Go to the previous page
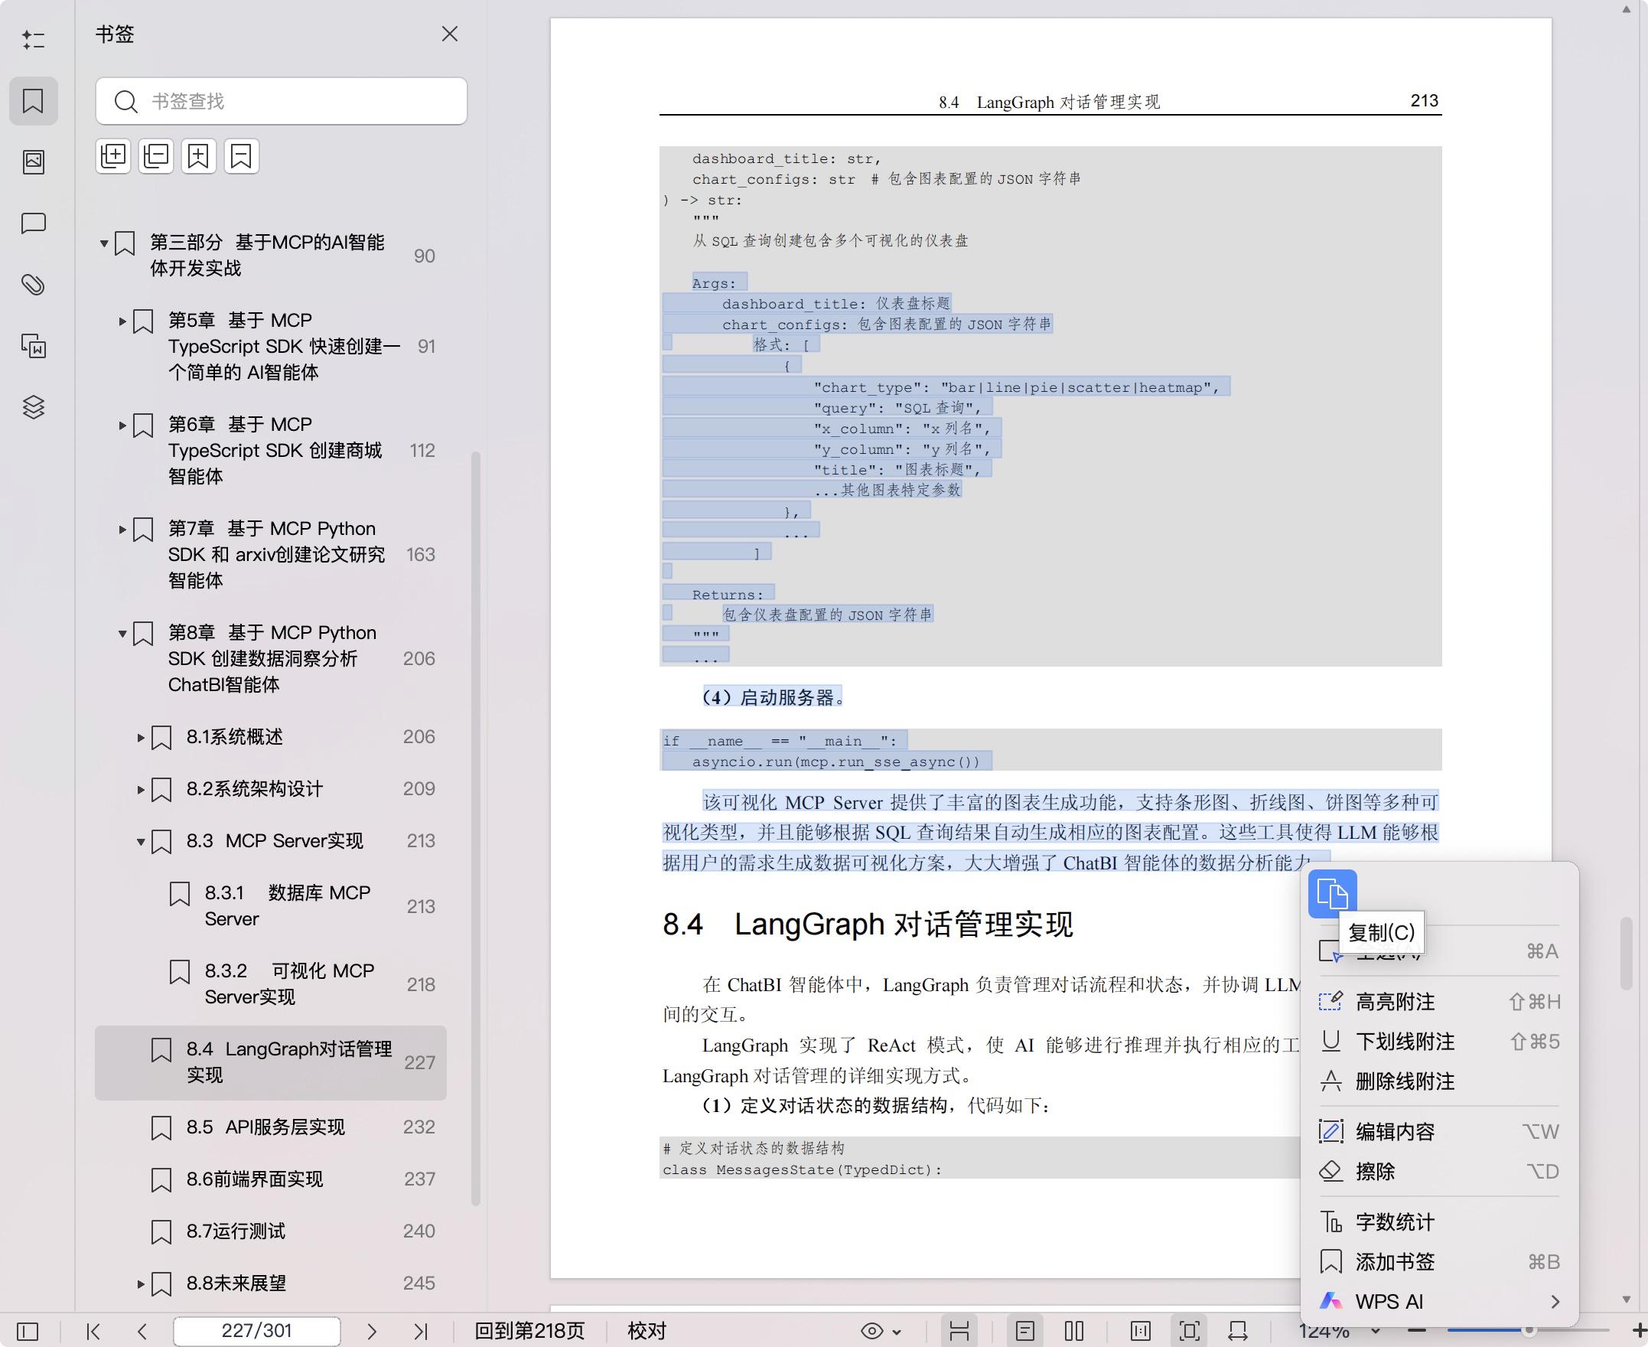Screen dimensions: 1648x1347 pyautogui.click(x=142, y=1332)
